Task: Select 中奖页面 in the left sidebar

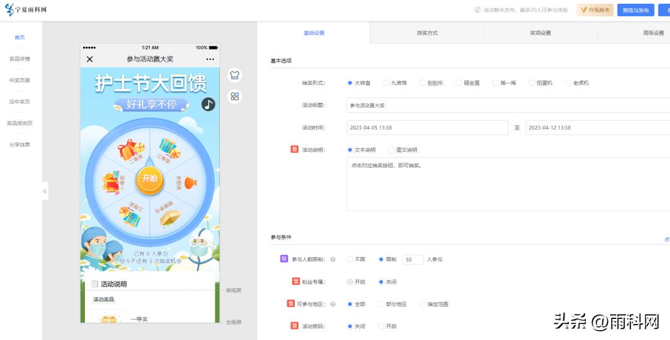Action: [x=20, y=81]
